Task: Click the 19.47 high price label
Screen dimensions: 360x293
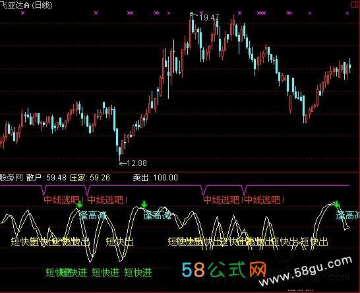Action: tap(209, 18)
